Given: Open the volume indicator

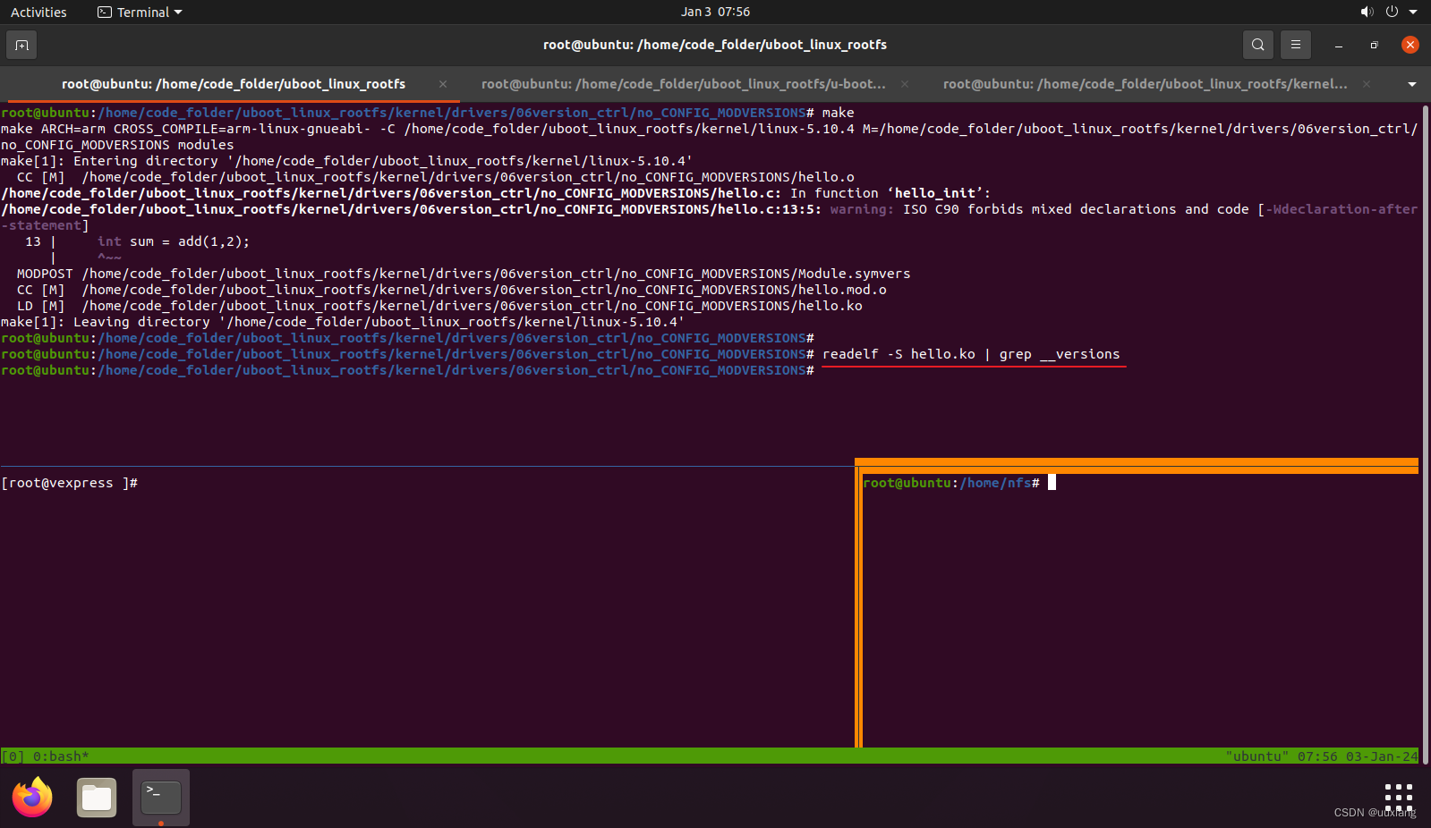Looking at the screenshot, I should (1367, 12).
